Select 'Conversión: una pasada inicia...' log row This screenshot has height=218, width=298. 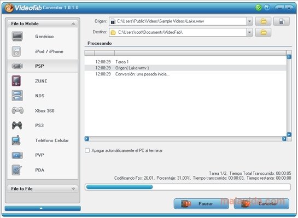[x=185, y=74]
